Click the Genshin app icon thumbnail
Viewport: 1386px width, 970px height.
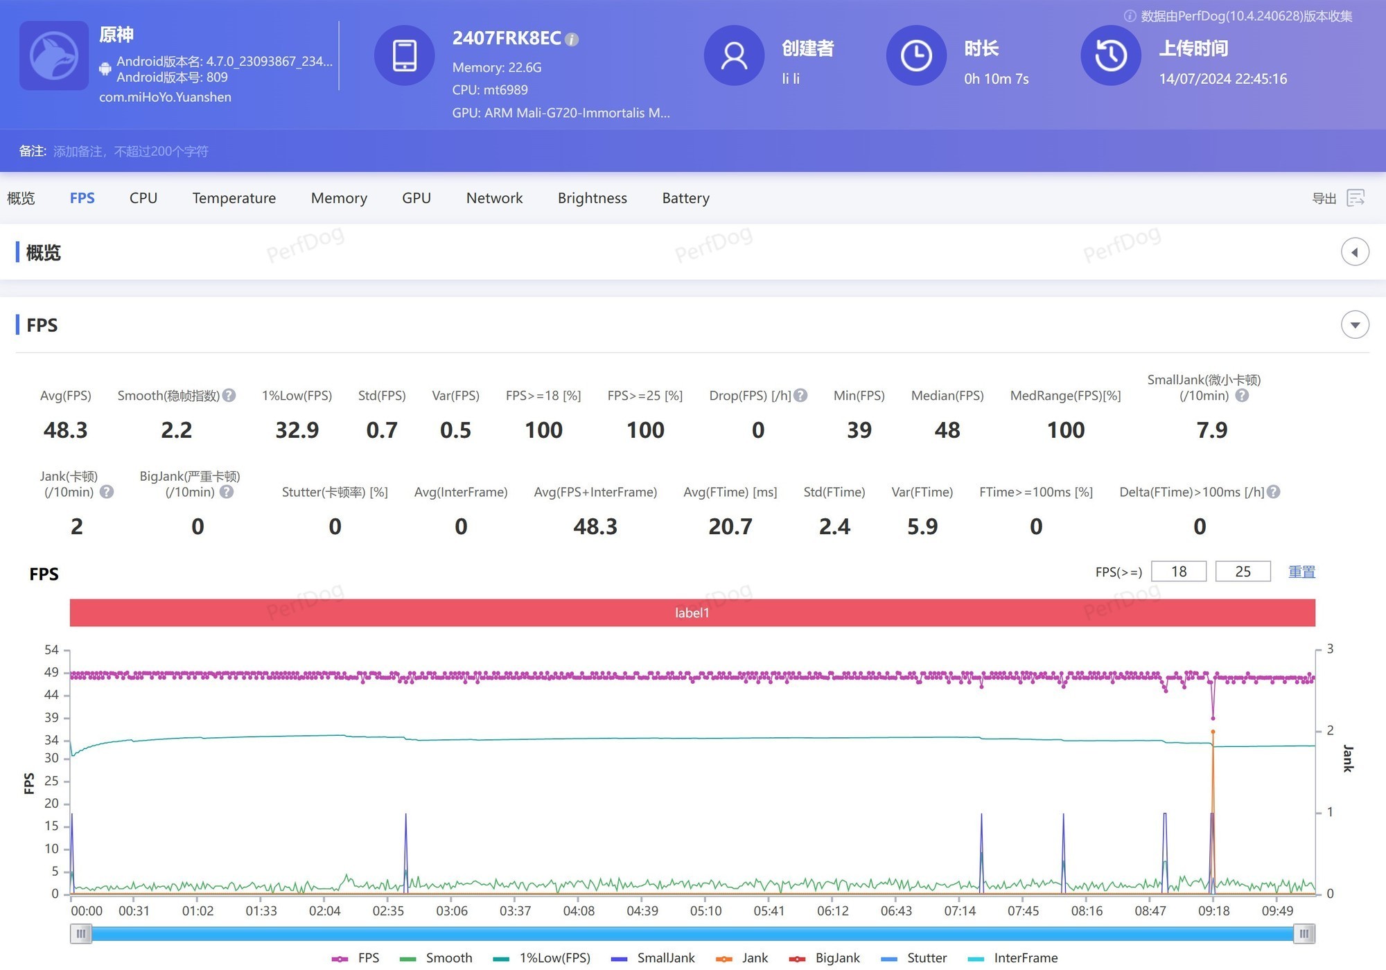(54, 55)
